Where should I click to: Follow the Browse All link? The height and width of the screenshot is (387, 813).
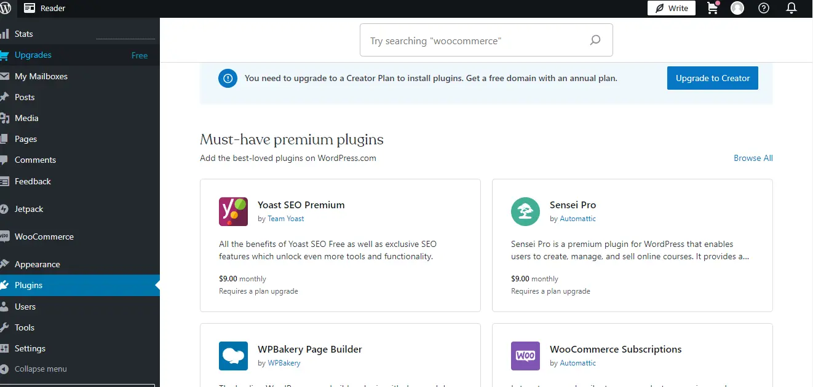coord(753,158)
